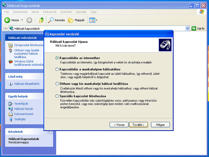This screenshot has height=157, width=209.
Task: Open Keresés search magnifier
Action: (x=51, y=20)
